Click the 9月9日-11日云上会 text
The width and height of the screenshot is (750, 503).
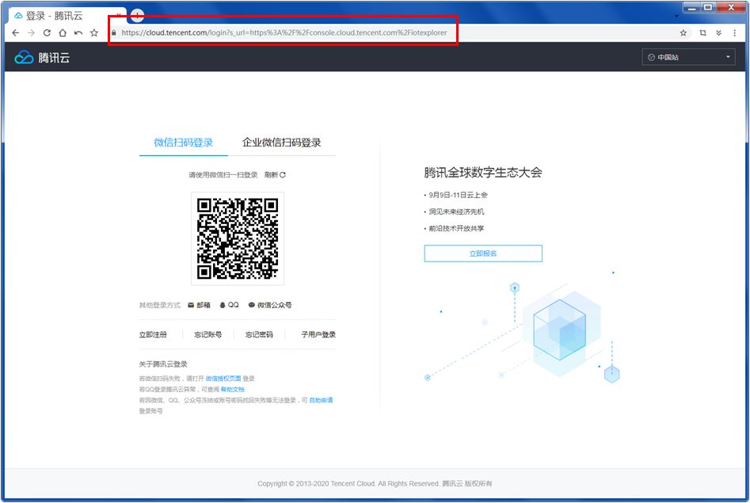pyautogui.click(x=459, y=195)
